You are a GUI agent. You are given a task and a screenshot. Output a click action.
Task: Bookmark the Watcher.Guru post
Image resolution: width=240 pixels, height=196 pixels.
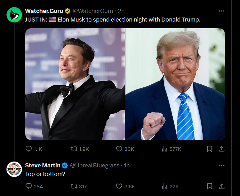209,149
